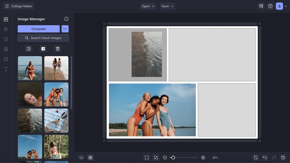Viewport: 290px width, 163px height.
Task: Click the zoom slider handle
Action: point(173,157)
